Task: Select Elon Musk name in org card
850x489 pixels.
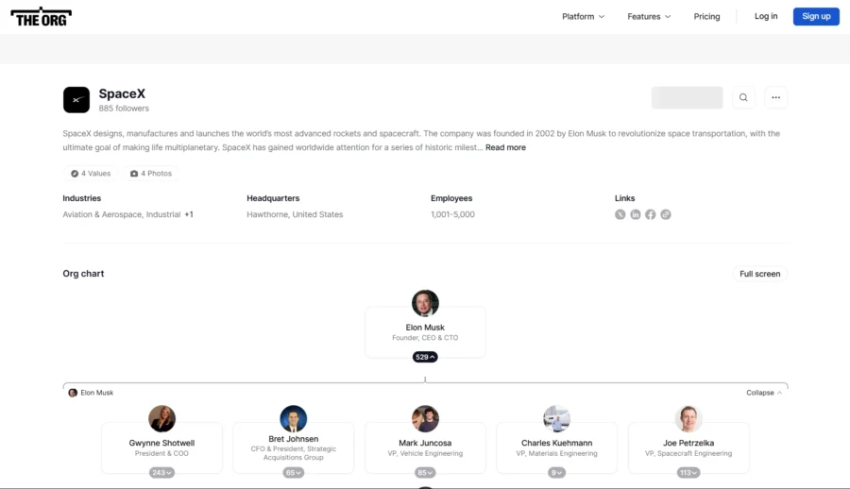Action: pos(425,328)
